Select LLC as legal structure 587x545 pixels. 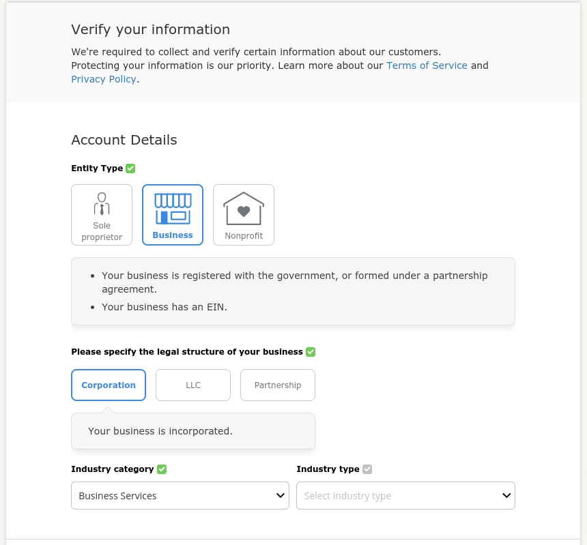coord(193,385)
